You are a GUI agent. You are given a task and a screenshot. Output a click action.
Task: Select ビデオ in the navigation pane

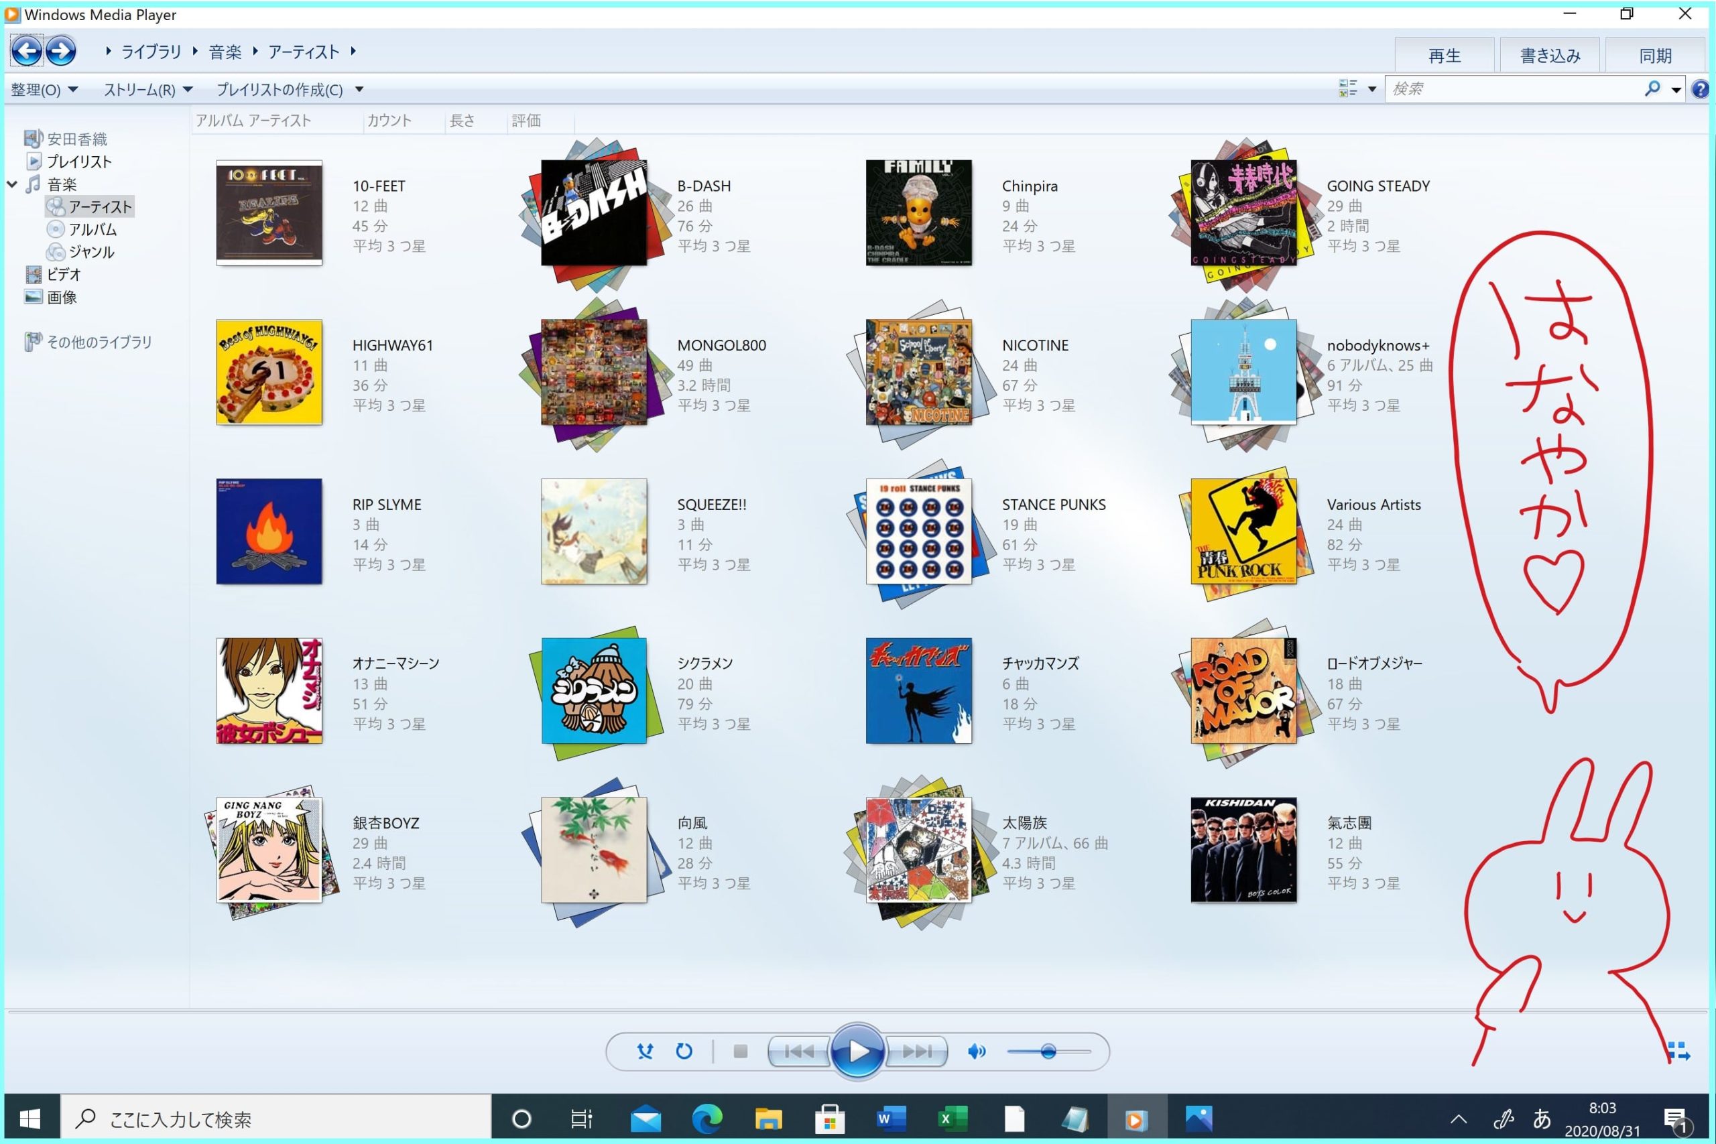click(64, 274)
